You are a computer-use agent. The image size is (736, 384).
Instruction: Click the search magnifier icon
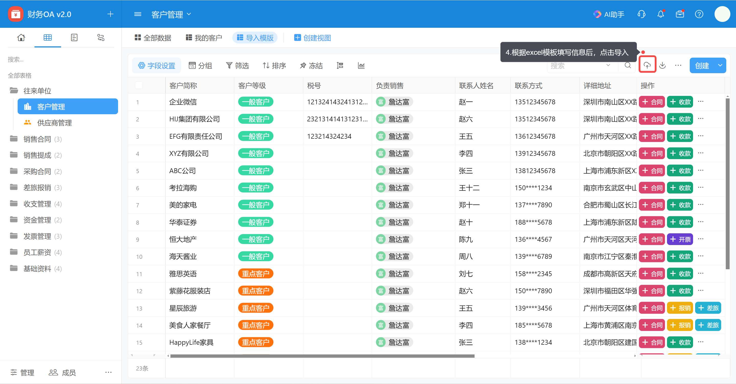tap(628, 66)
